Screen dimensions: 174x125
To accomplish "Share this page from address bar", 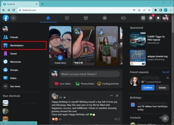I will pyautogui.click(x=144, y=10).
